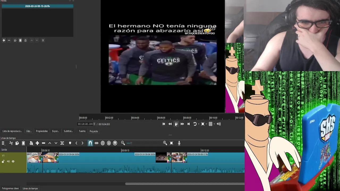The height and width of the screenshot is (191, 340).
Task: Move filter up in Filtros panel
Action: pyautogui.click(x=32, y=40)
